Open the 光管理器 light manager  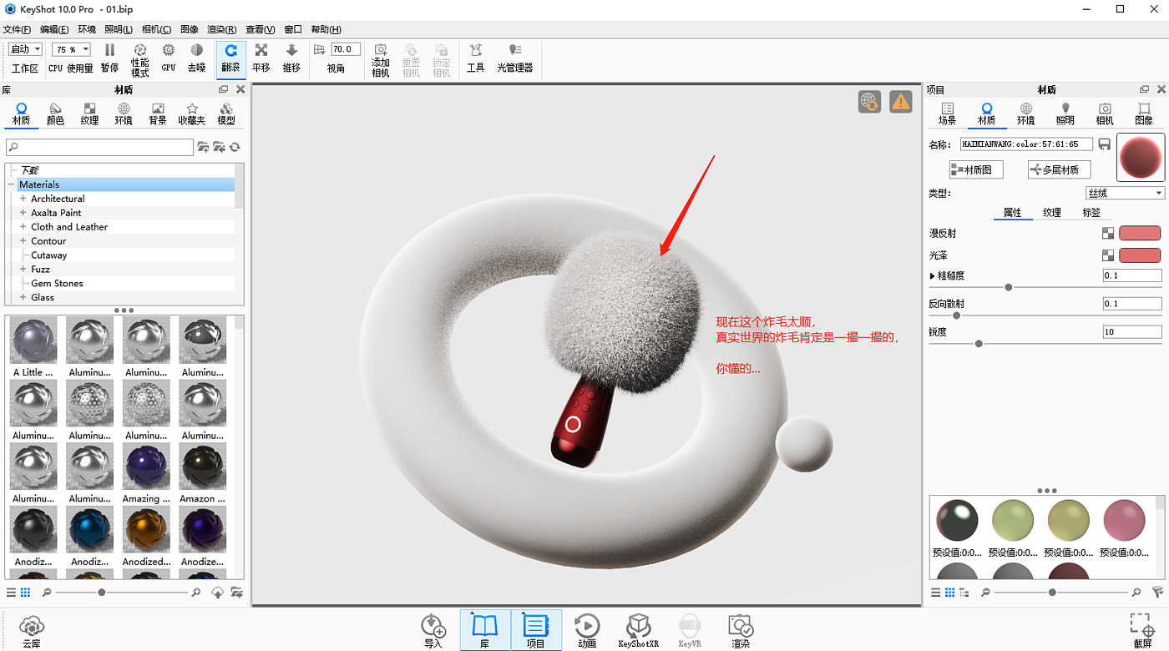[x=514, y=52]
